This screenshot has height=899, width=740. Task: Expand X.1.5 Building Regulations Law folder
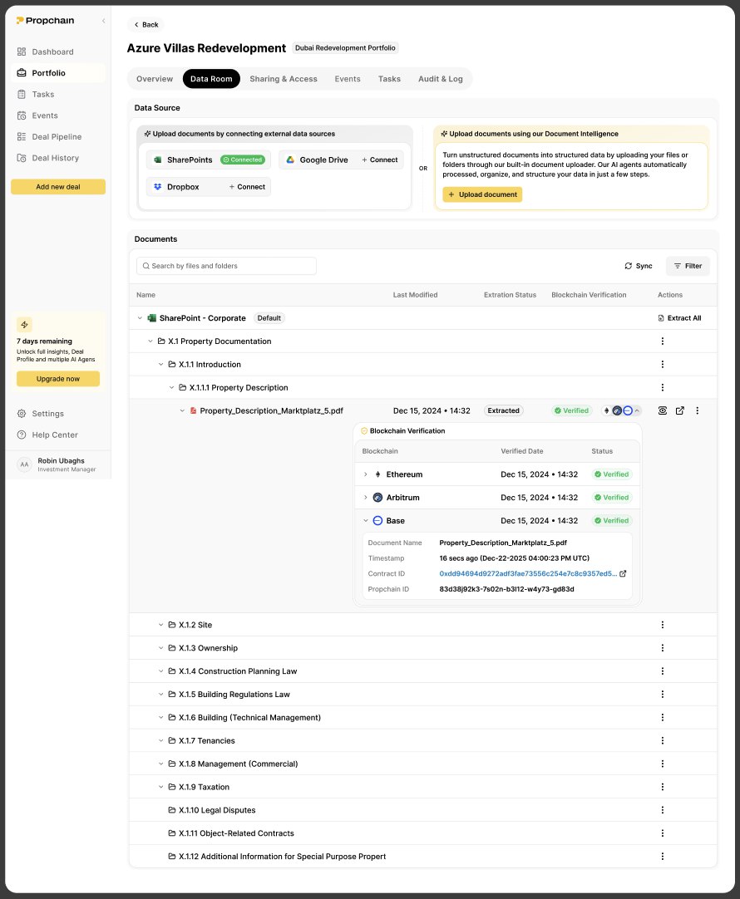(160, 695)
